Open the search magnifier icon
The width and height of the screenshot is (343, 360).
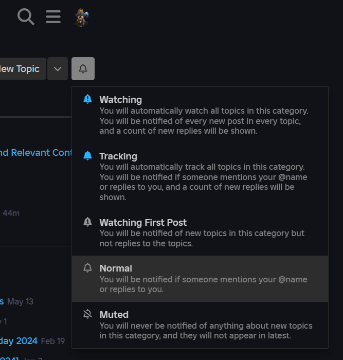point(26,17)
